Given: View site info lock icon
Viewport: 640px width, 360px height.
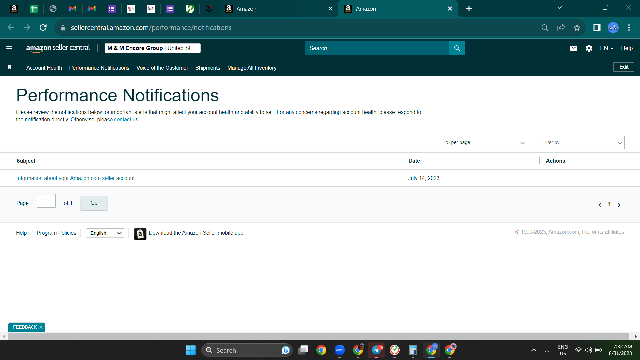Looking at the screenshot, I should 63,28.
